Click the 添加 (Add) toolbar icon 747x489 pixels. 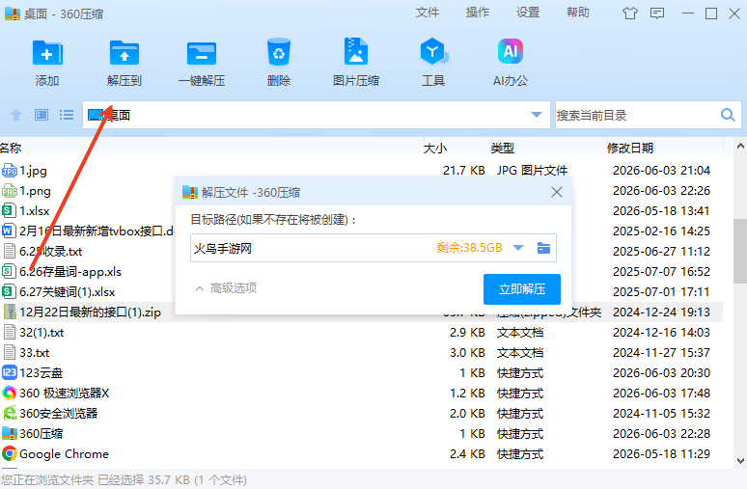click(x=47, y=52)
